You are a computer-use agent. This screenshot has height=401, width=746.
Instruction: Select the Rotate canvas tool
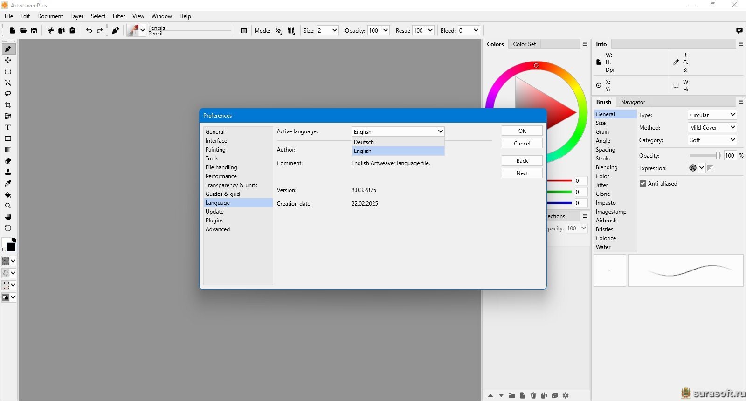(8, 228)
